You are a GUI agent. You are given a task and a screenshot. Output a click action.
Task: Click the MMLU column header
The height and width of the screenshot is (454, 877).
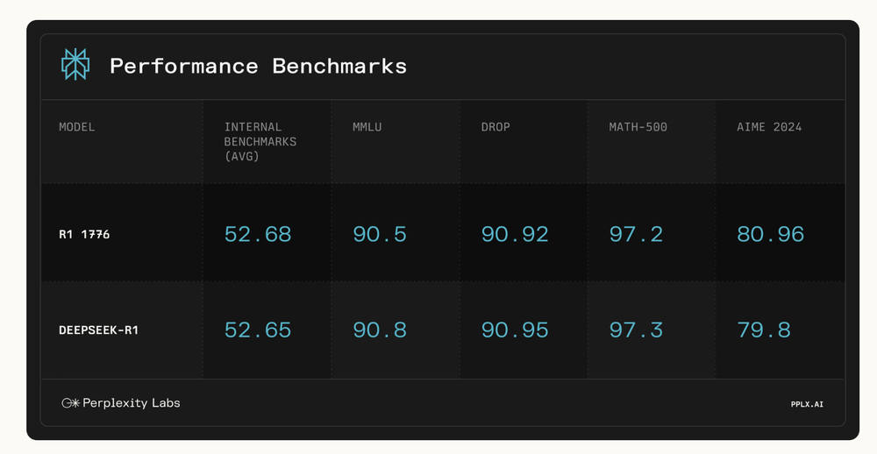click(x=367, y=127)
